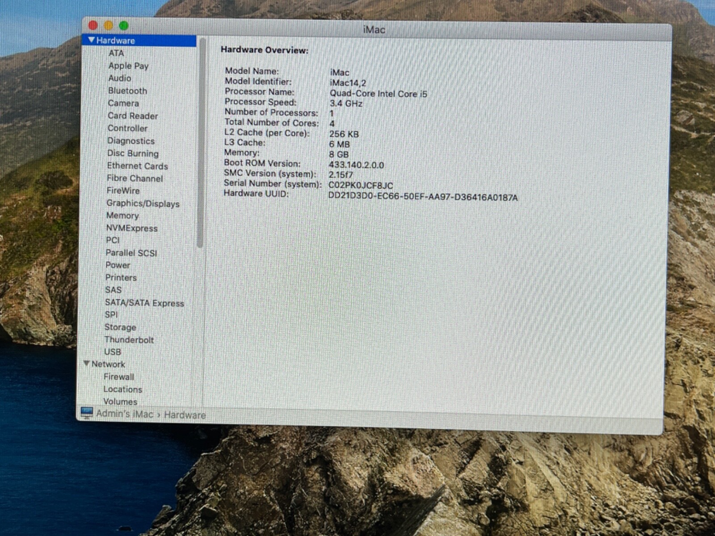Click the iMac window title
The width and height of the screenshot is (715, 536).
(x=374, y=30)
